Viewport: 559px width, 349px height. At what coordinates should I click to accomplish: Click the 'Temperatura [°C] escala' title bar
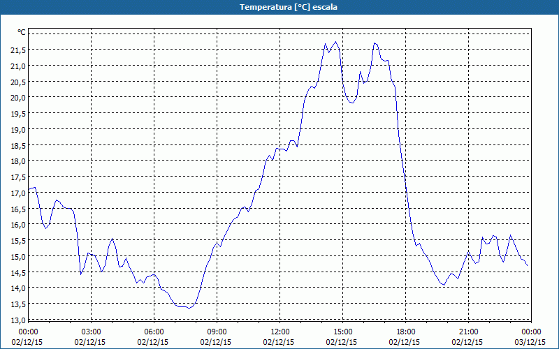pos(279,7)
